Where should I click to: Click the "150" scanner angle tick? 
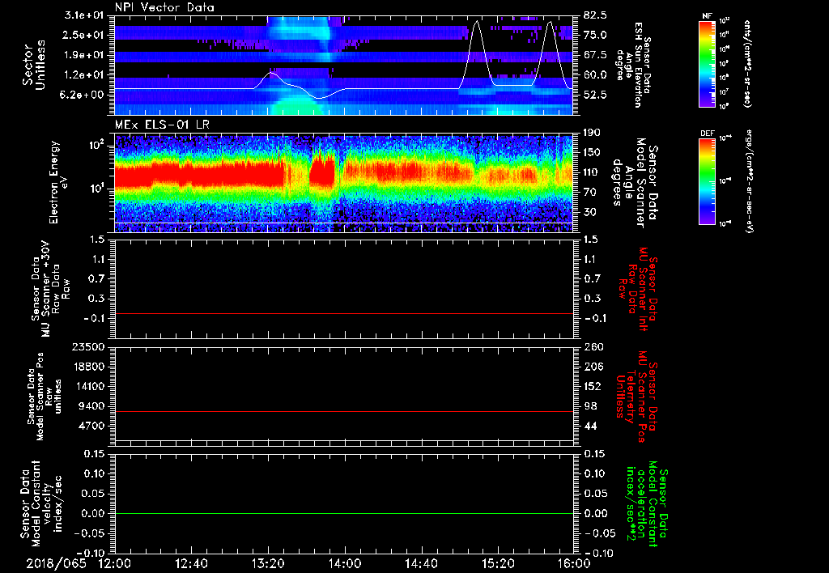click(x=593, y=153)
